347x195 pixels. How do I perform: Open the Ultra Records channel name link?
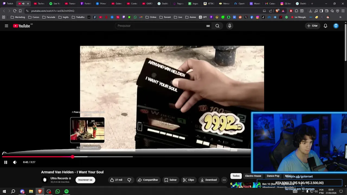[x=59, y=178]
